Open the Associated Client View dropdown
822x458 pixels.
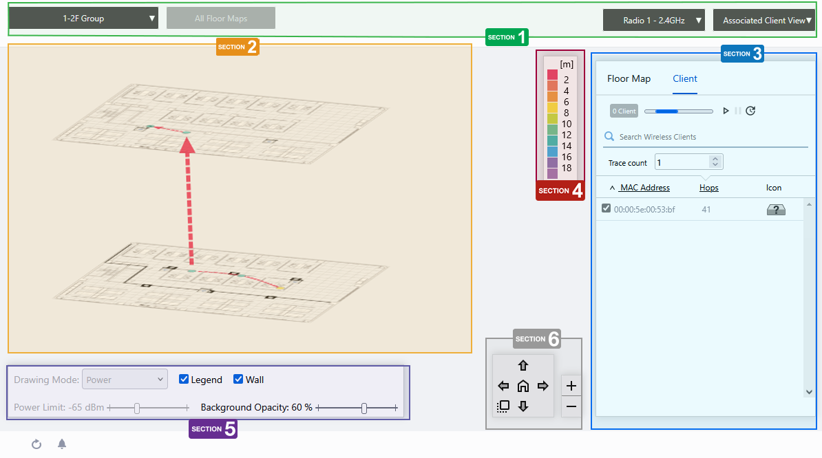[763, 21]
